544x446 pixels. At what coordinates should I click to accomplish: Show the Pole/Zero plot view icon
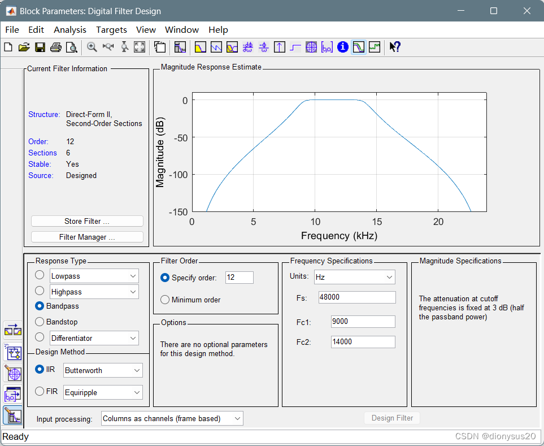click(x=311, y=47)
